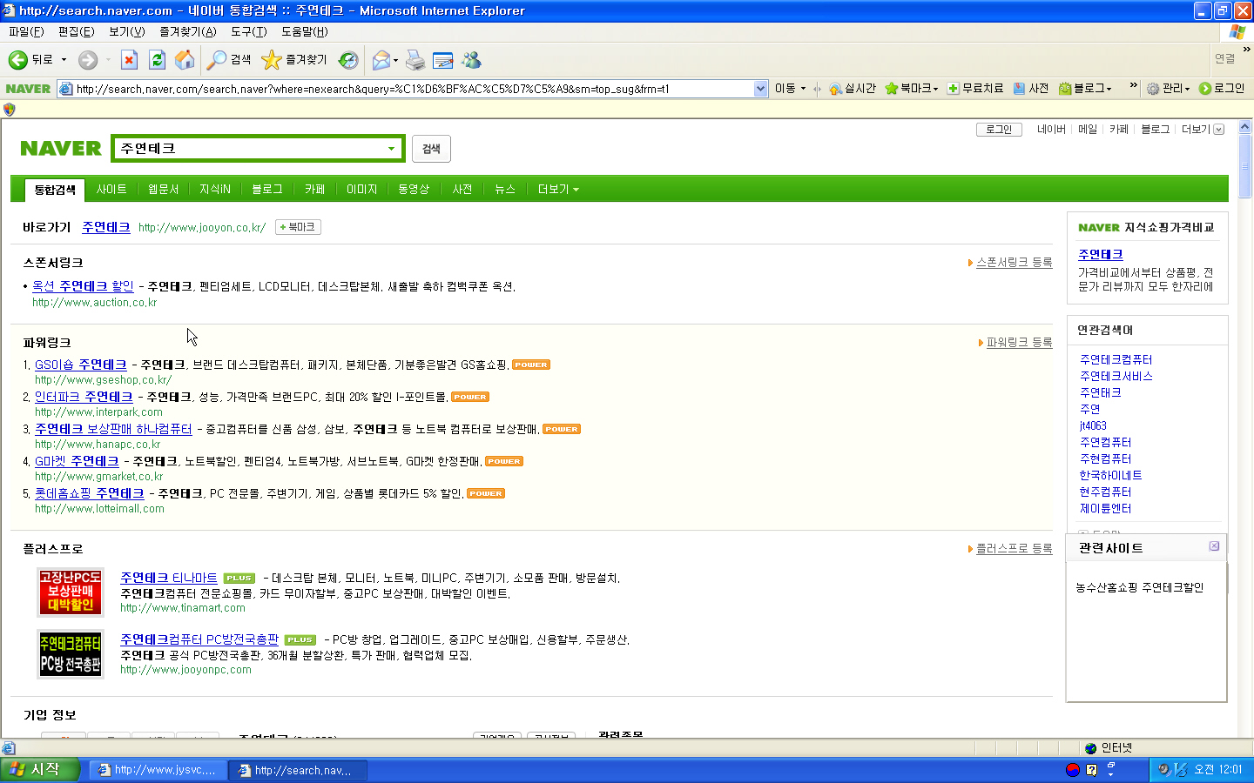
Task: Refresh the page with the green arrows icon
Action: (157, 60)
